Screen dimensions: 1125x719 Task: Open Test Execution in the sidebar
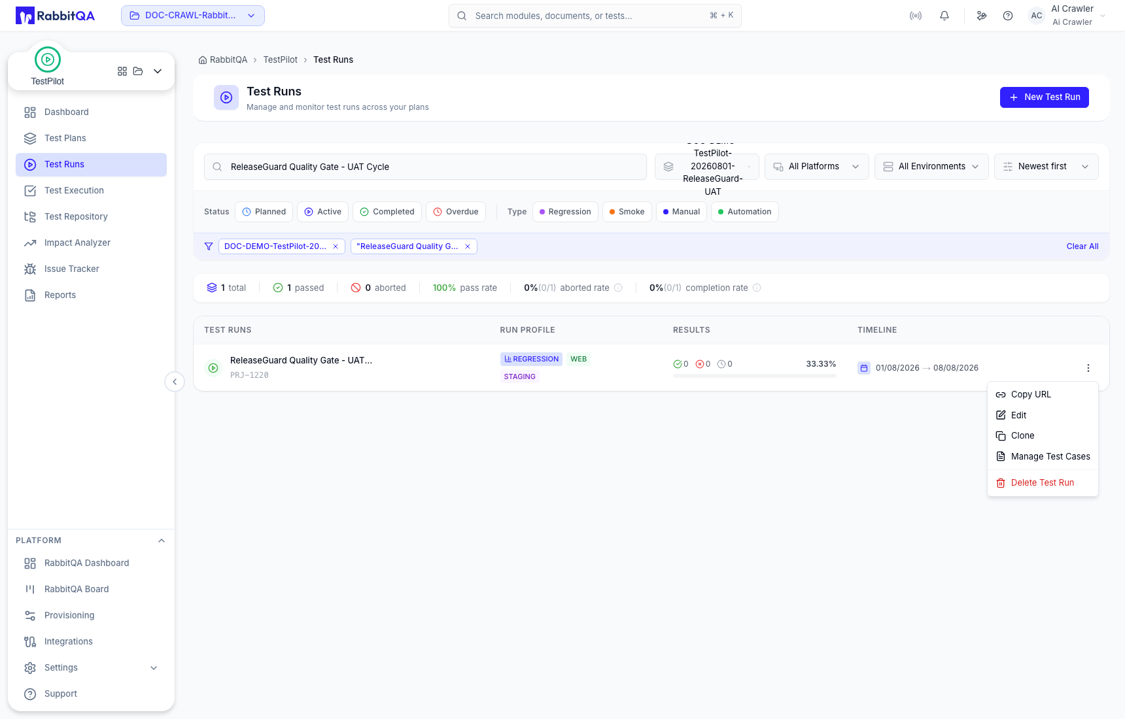(91, 191)
